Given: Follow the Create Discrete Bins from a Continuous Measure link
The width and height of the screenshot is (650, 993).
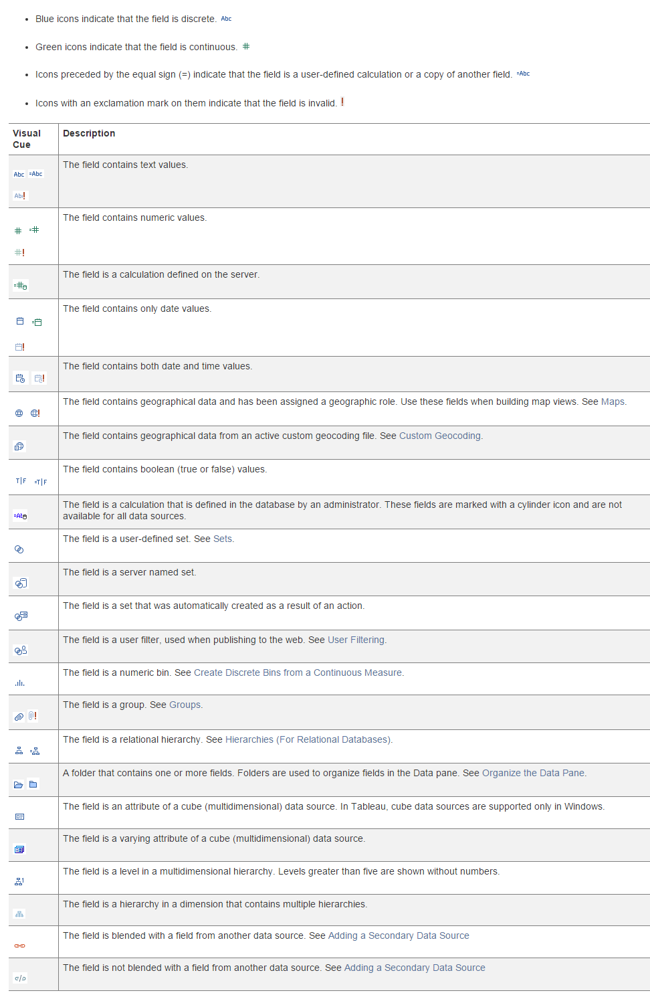Looking at the screenshot, I should tap(298, 672).
